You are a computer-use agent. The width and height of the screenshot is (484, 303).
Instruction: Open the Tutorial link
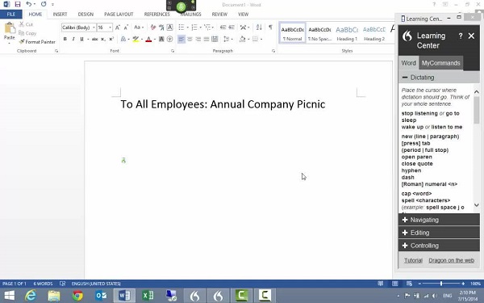point(413,260)
